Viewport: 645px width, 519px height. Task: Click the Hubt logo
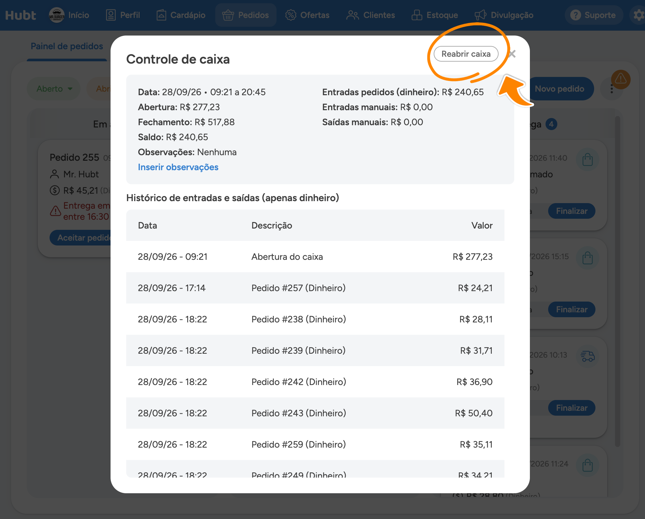(x=21, y=15)
